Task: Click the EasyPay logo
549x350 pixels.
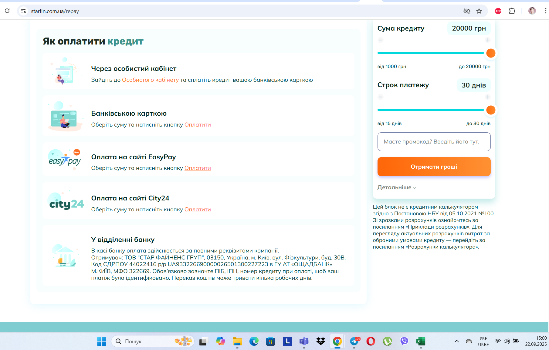Action: tap(65, 160)
